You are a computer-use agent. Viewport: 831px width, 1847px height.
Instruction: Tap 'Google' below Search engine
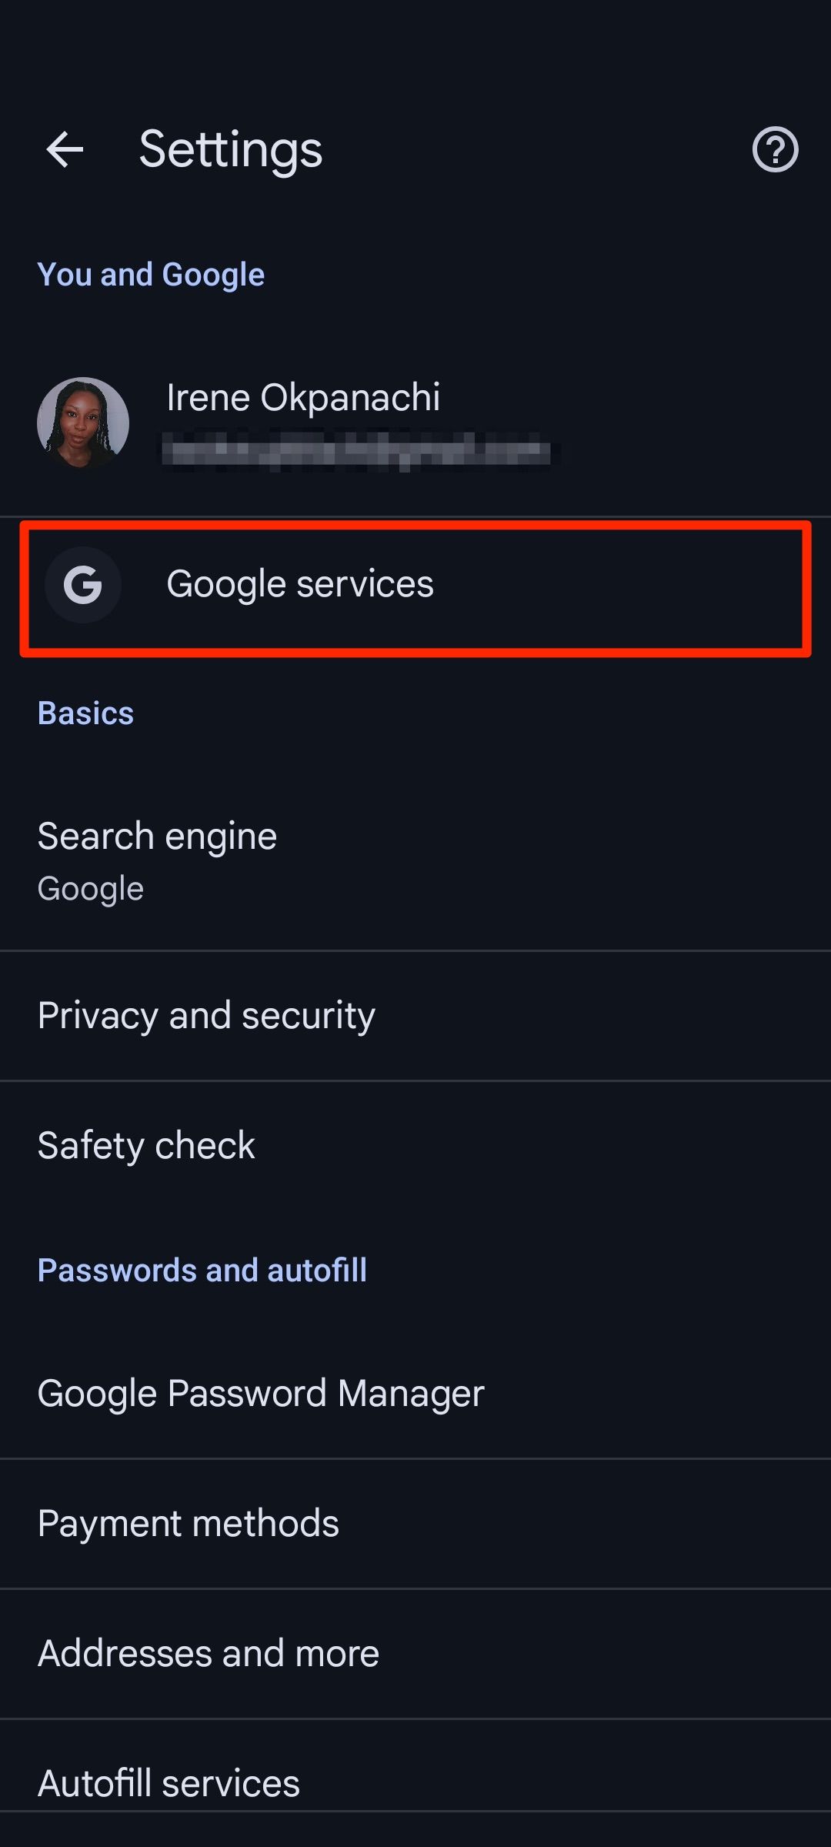(90, 887)
